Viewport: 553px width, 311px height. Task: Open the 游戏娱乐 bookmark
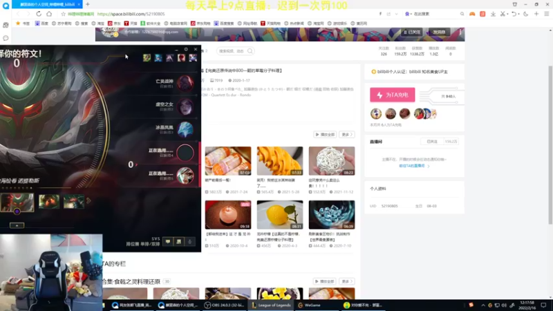point(337,23)
